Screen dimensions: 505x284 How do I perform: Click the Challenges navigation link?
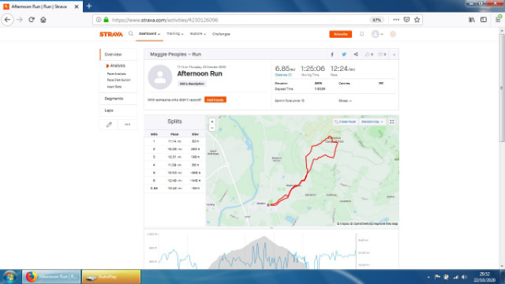pos(221,34)
